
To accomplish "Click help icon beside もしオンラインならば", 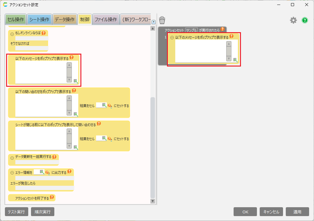I will click(44, 33).
